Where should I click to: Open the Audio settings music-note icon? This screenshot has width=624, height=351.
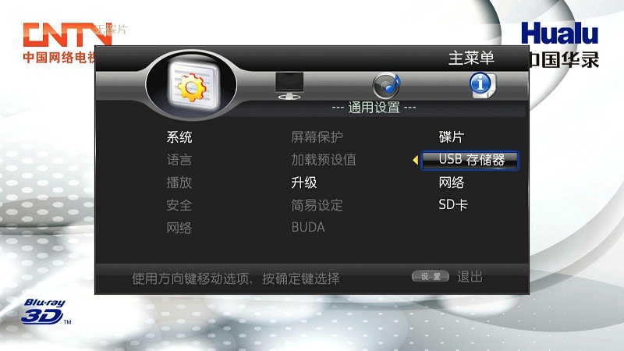(386, 86)
